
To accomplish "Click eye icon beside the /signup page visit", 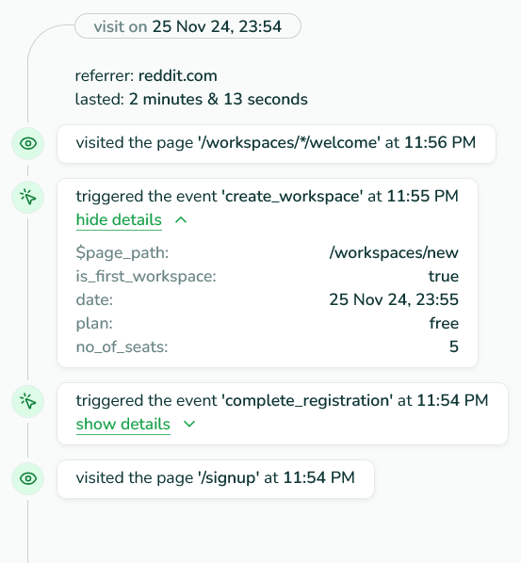I will click(x=28, y=478).
